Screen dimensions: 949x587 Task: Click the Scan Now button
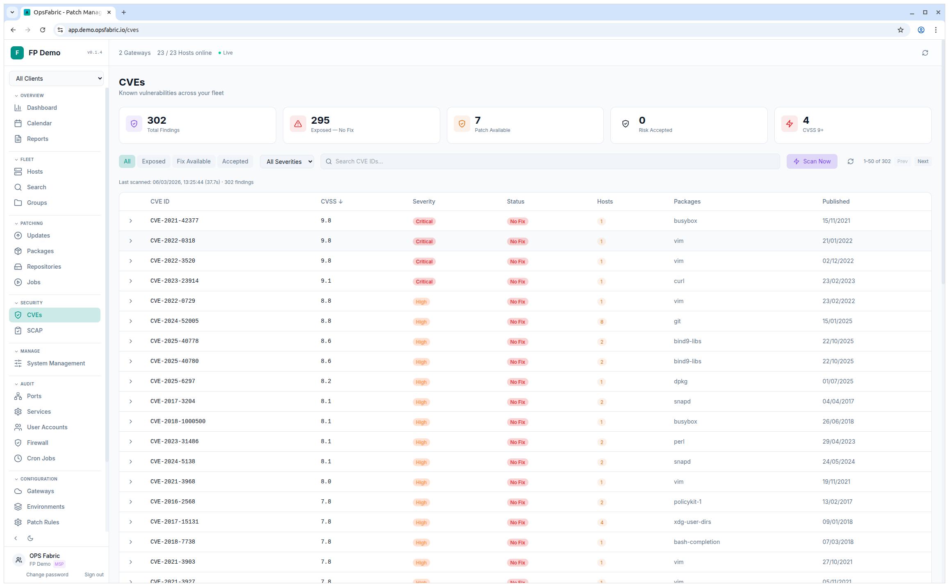tap(812, 161)
